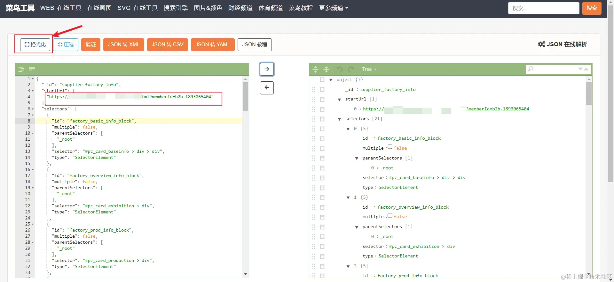614x282 pixels.
Task: Open WEB 在线工具 in the navbar
Action: point(61,8)
